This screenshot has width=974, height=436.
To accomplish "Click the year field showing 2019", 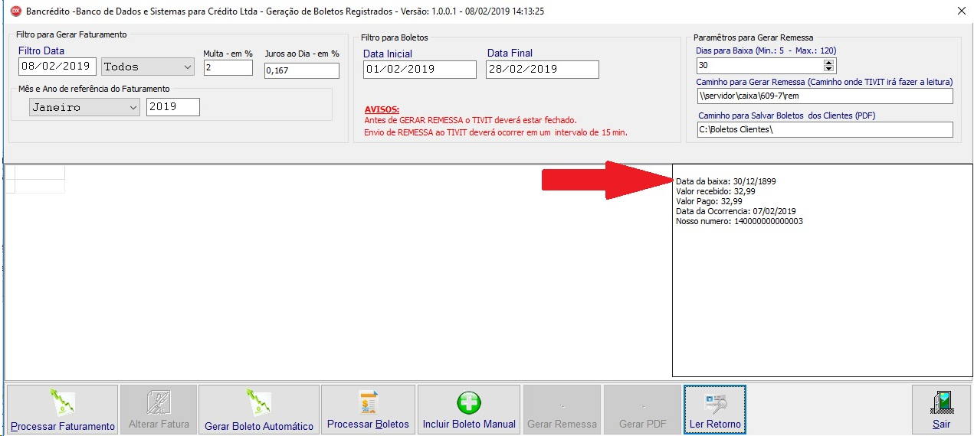I will pos(173,107).
